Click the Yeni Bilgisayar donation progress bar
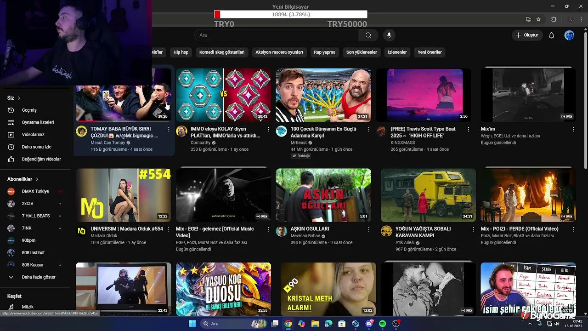588x331 pixels. pos(291,14)
